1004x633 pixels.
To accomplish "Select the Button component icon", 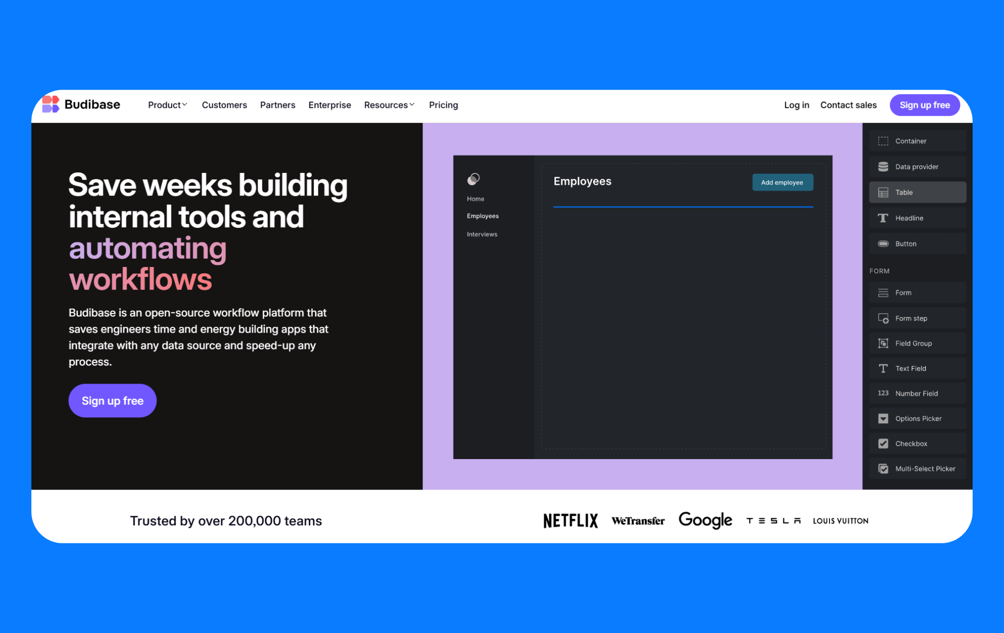I will click(x=883, y=243).
